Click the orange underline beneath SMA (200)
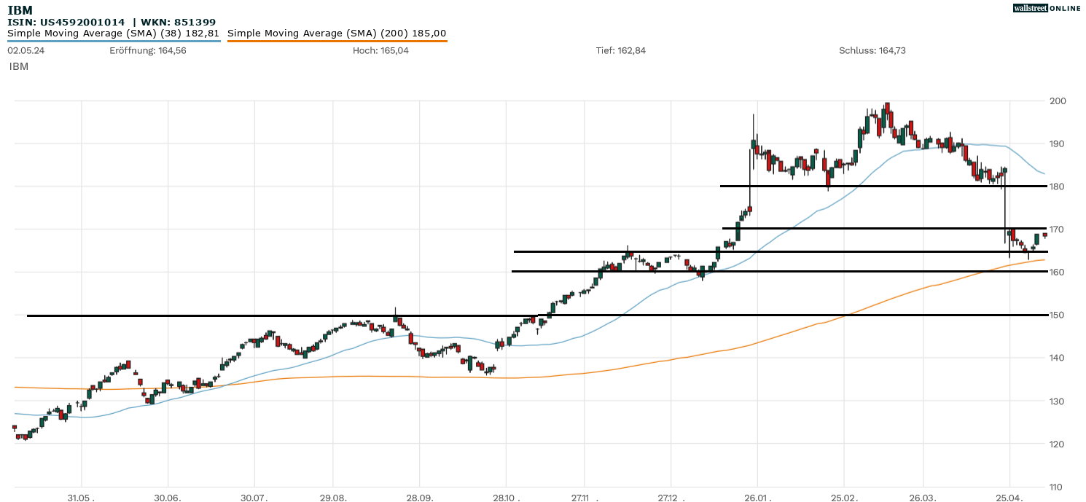The image size is (1086, 502). click(x=337, y=42)
